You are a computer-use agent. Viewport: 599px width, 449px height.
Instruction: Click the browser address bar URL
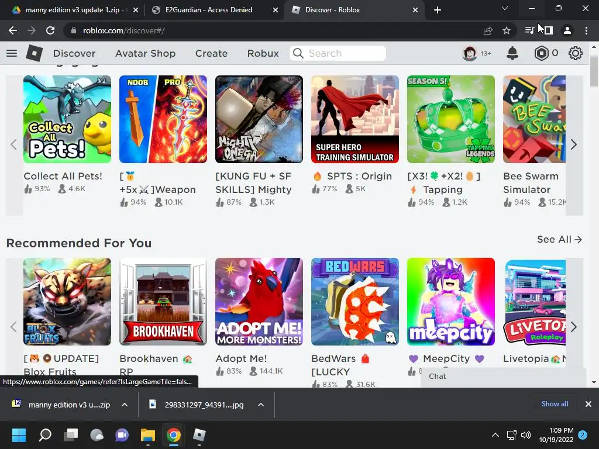tap(124, 30)
